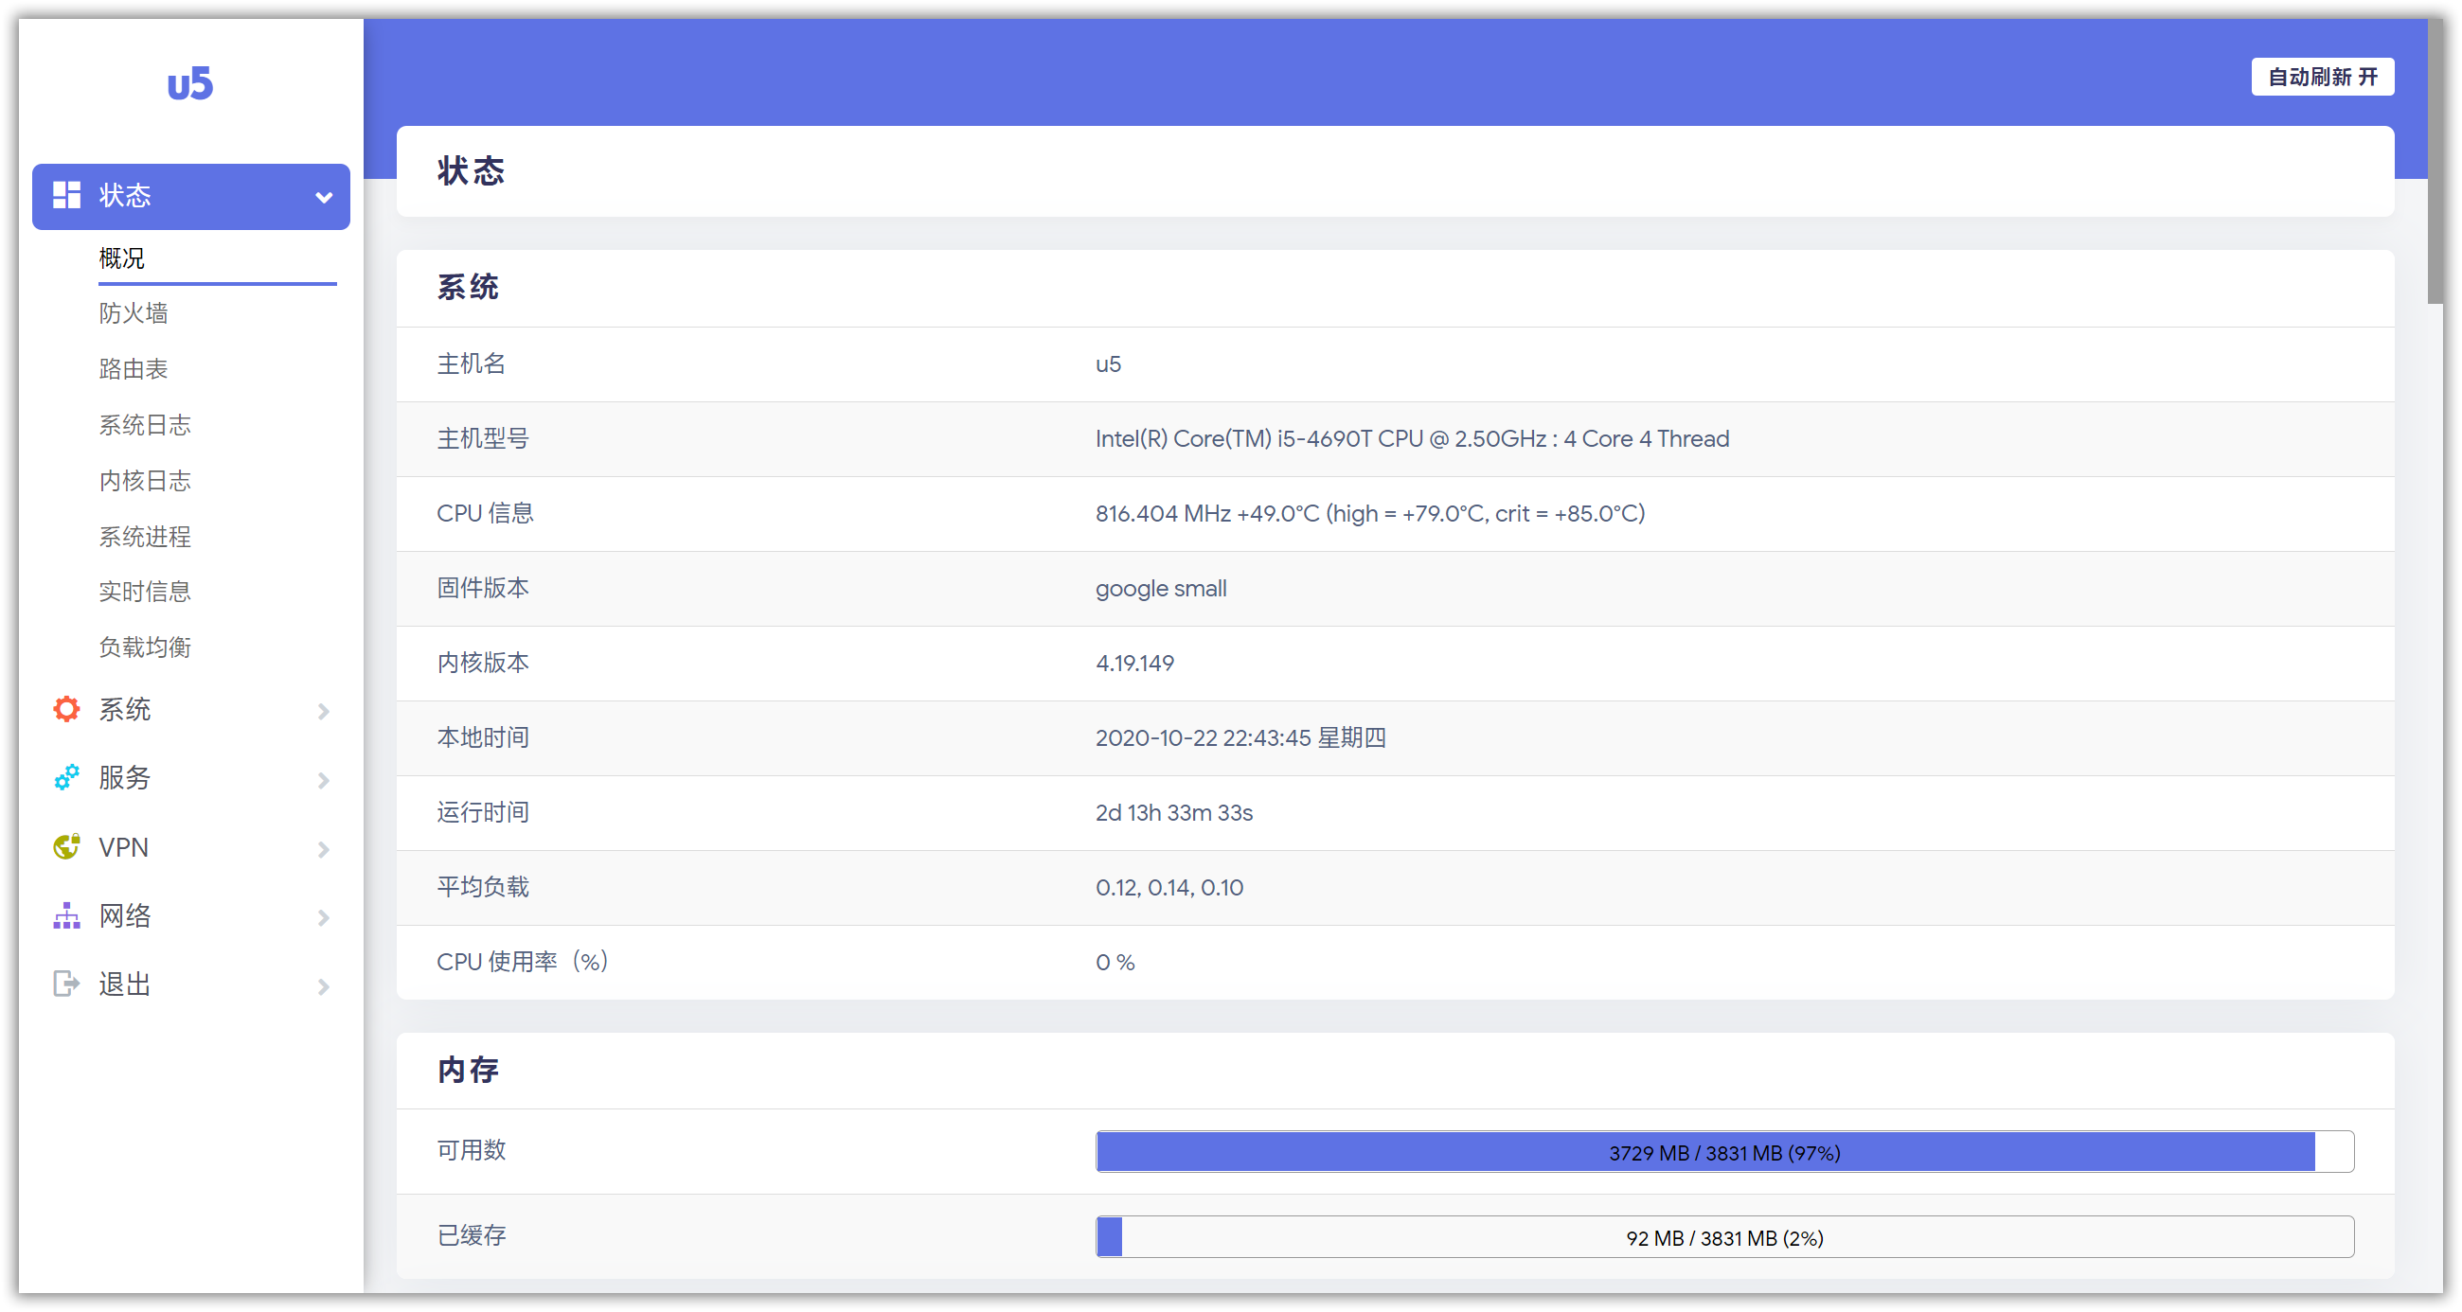The width and height of the screenshot is (2462, 1312).
Task: Expand the VPN sidebar menu arrow
Action: click(x=324, y=848)
